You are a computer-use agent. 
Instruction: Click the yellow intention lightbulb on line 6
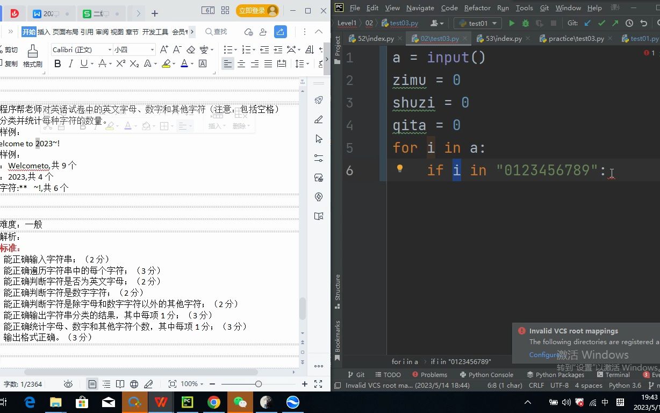[x=399, y=169]
